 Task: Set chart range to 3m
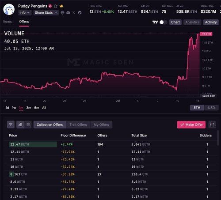click(29, 108)
